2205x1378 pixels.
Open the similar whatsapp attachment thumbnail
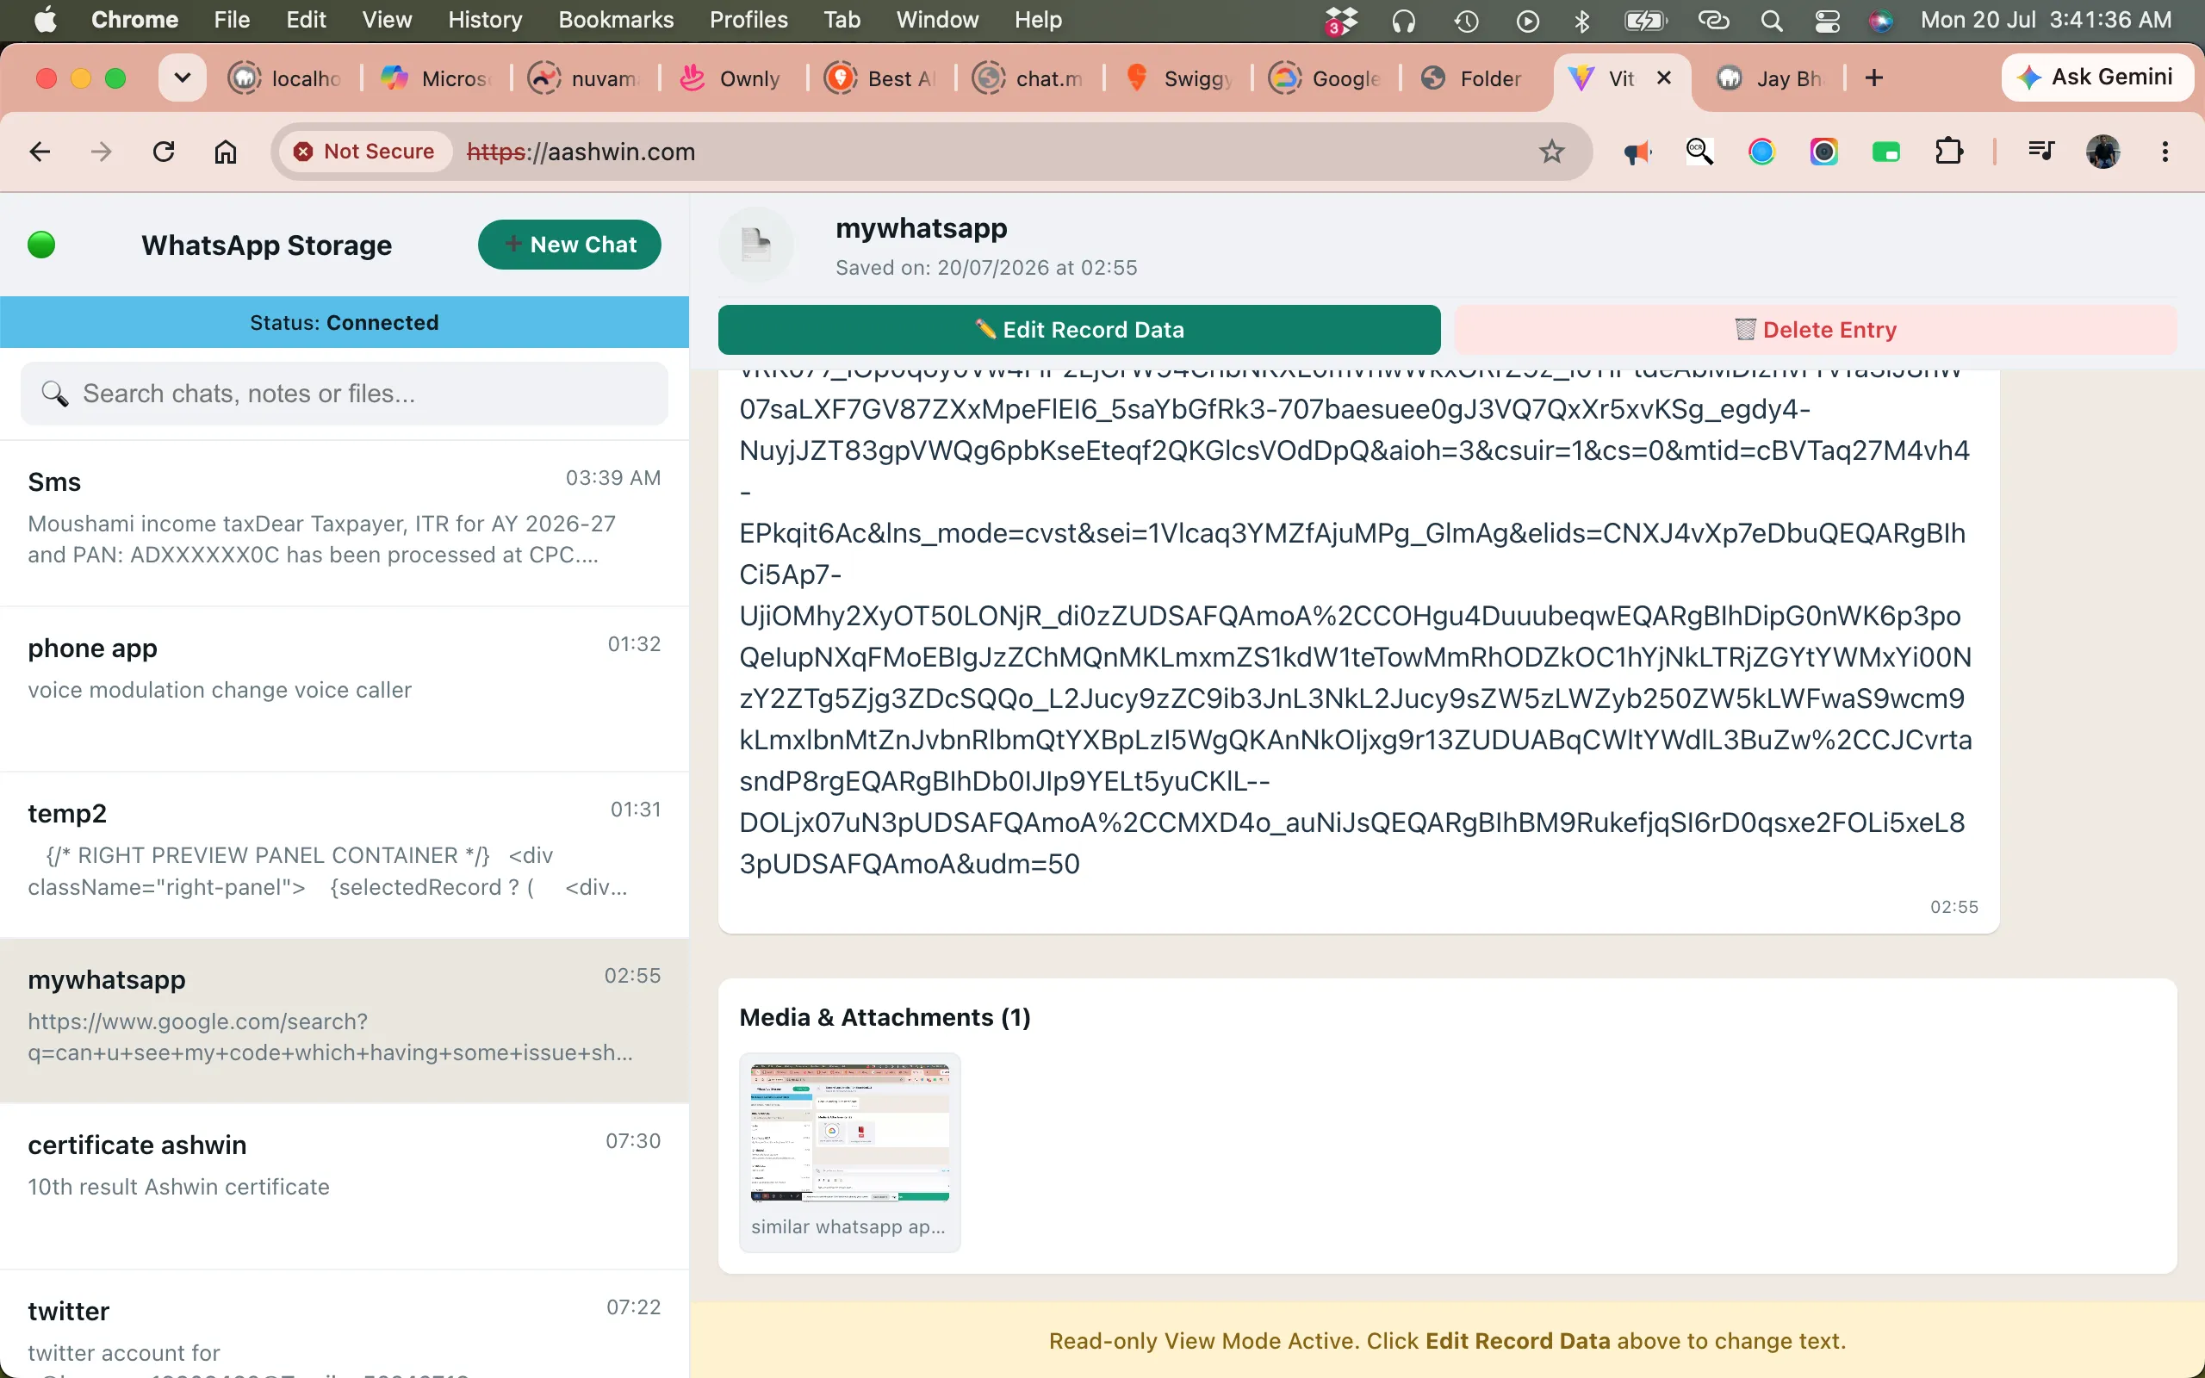point(849,1152)
